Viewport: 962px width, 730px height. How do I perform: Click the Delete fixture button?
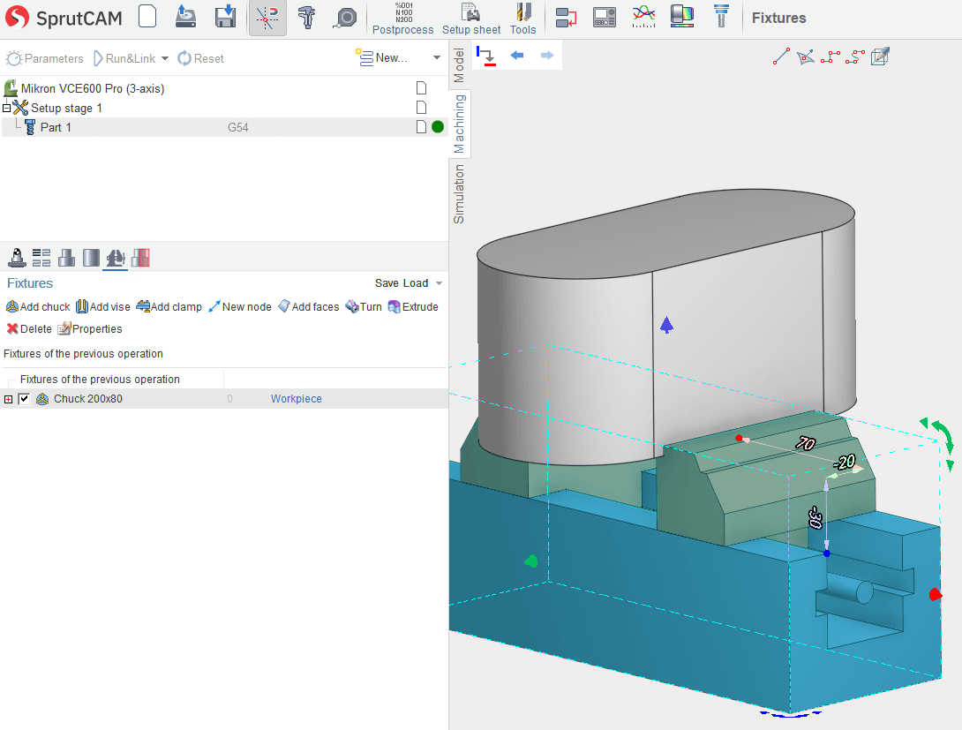(28, 329)
